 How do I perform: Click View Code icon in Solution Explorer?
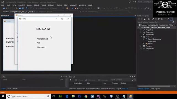coord(165,19)
